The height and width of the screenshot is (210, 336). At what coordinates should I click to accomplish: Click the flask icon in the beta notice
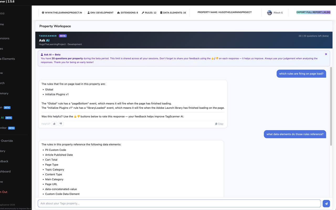42,55
